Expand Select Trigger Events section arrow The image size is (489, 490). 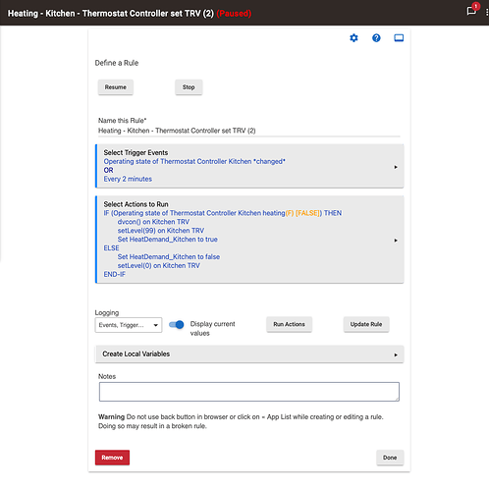396,167
